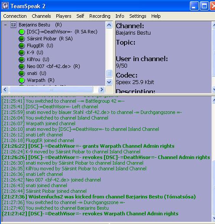Click the horizontal scrollbar right arrow

[101, 90]
